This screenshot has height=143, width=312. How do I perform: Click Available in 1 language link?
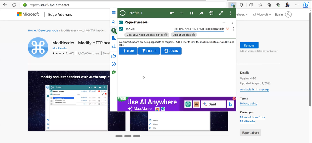pos(254,90)
